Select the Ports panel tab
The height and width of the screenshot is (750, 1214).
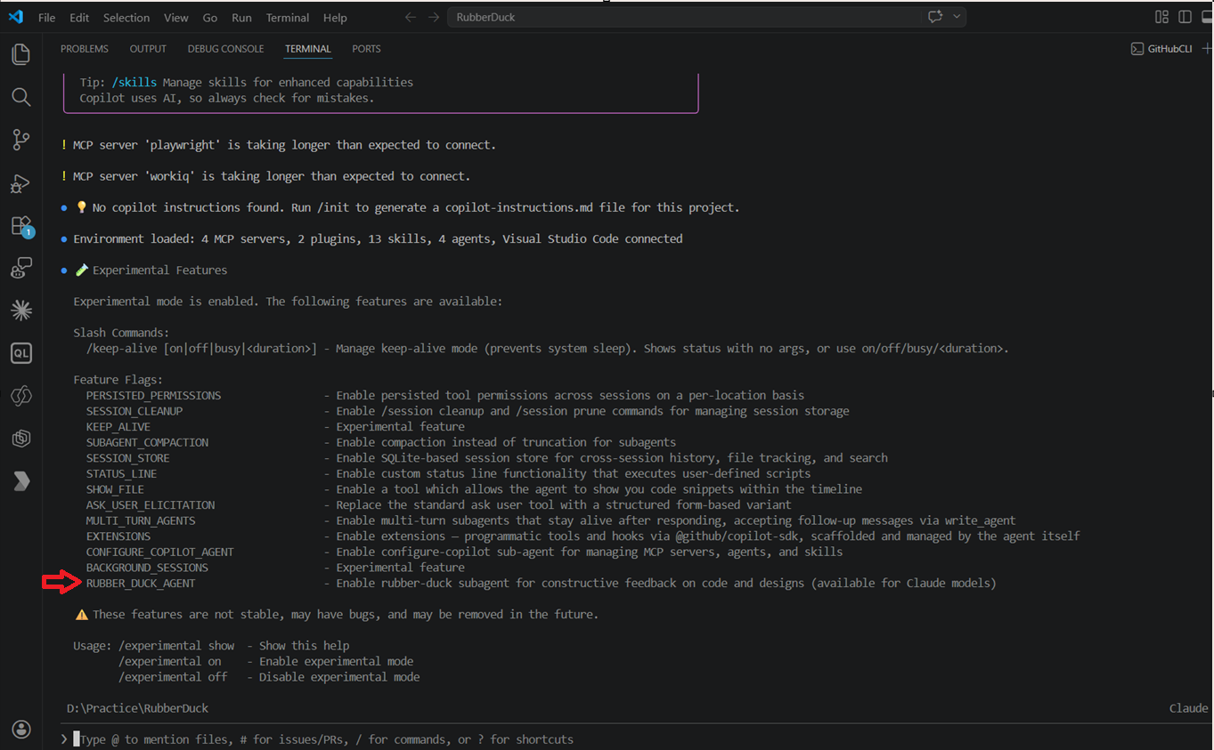pyautogui.click(x=366, y=49)
